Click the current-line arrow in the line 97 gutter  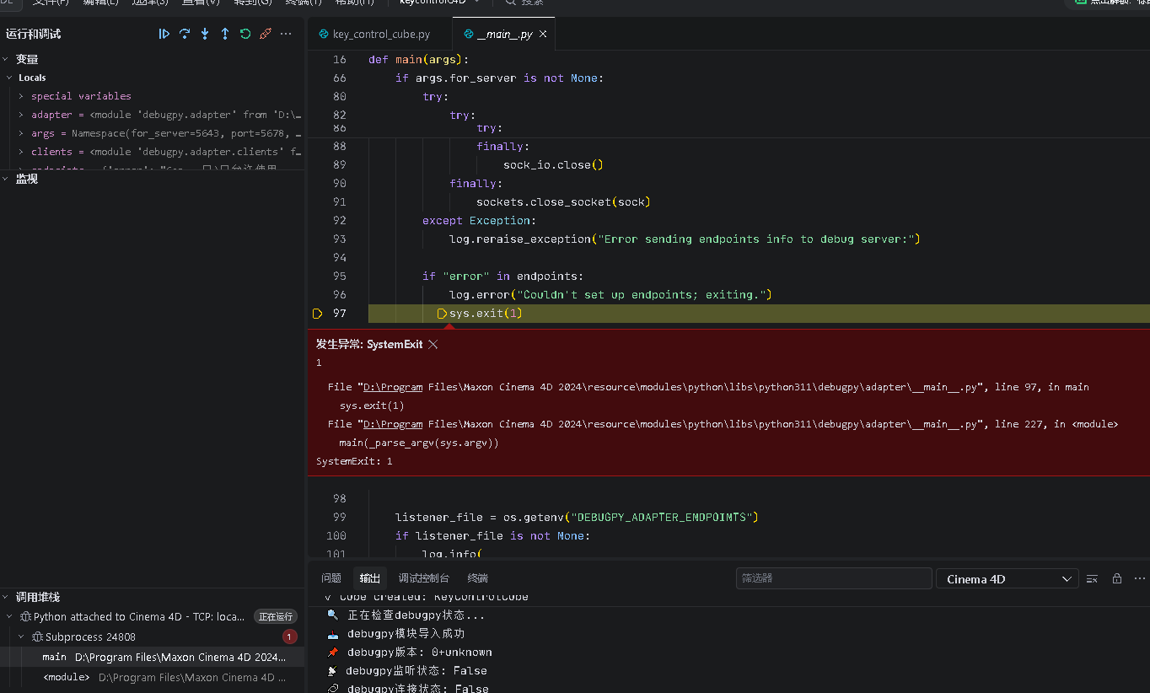pos(318,314)
